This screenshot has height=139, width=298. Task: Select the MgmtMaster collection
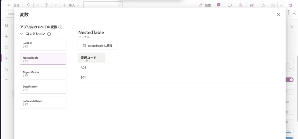tap(43, 73)
